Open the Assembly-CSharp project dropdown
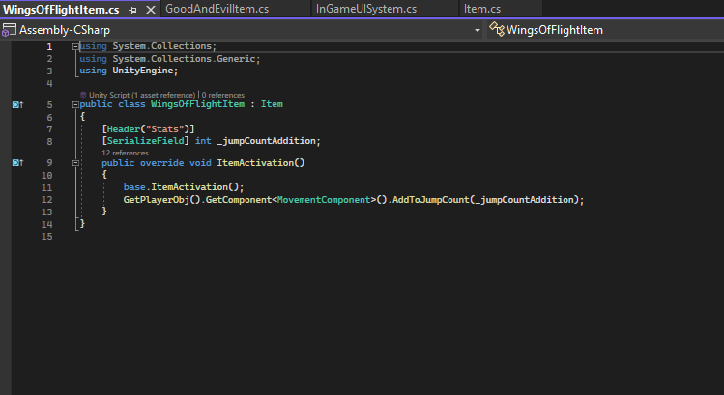 pyautogui.click(x=477, y=31)
